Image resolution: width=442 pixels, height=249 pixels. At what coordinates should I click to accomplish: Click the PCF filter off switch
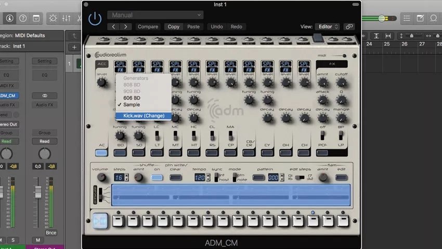(322, 135)
